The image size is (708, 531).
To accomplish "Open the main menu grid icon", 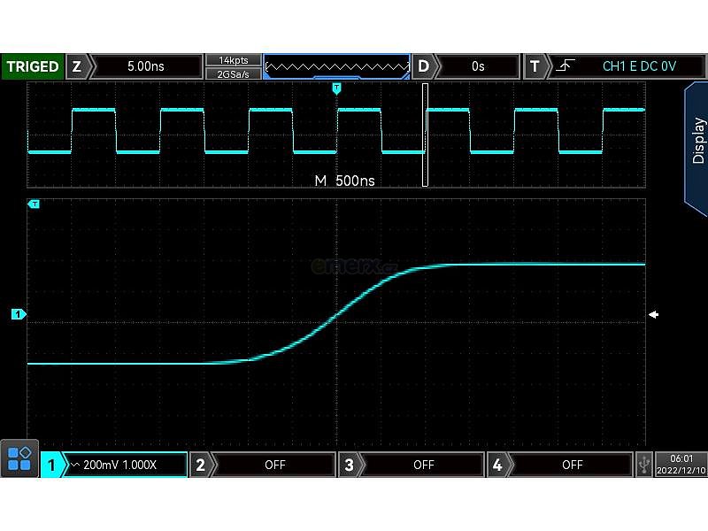I will point(19,458).
